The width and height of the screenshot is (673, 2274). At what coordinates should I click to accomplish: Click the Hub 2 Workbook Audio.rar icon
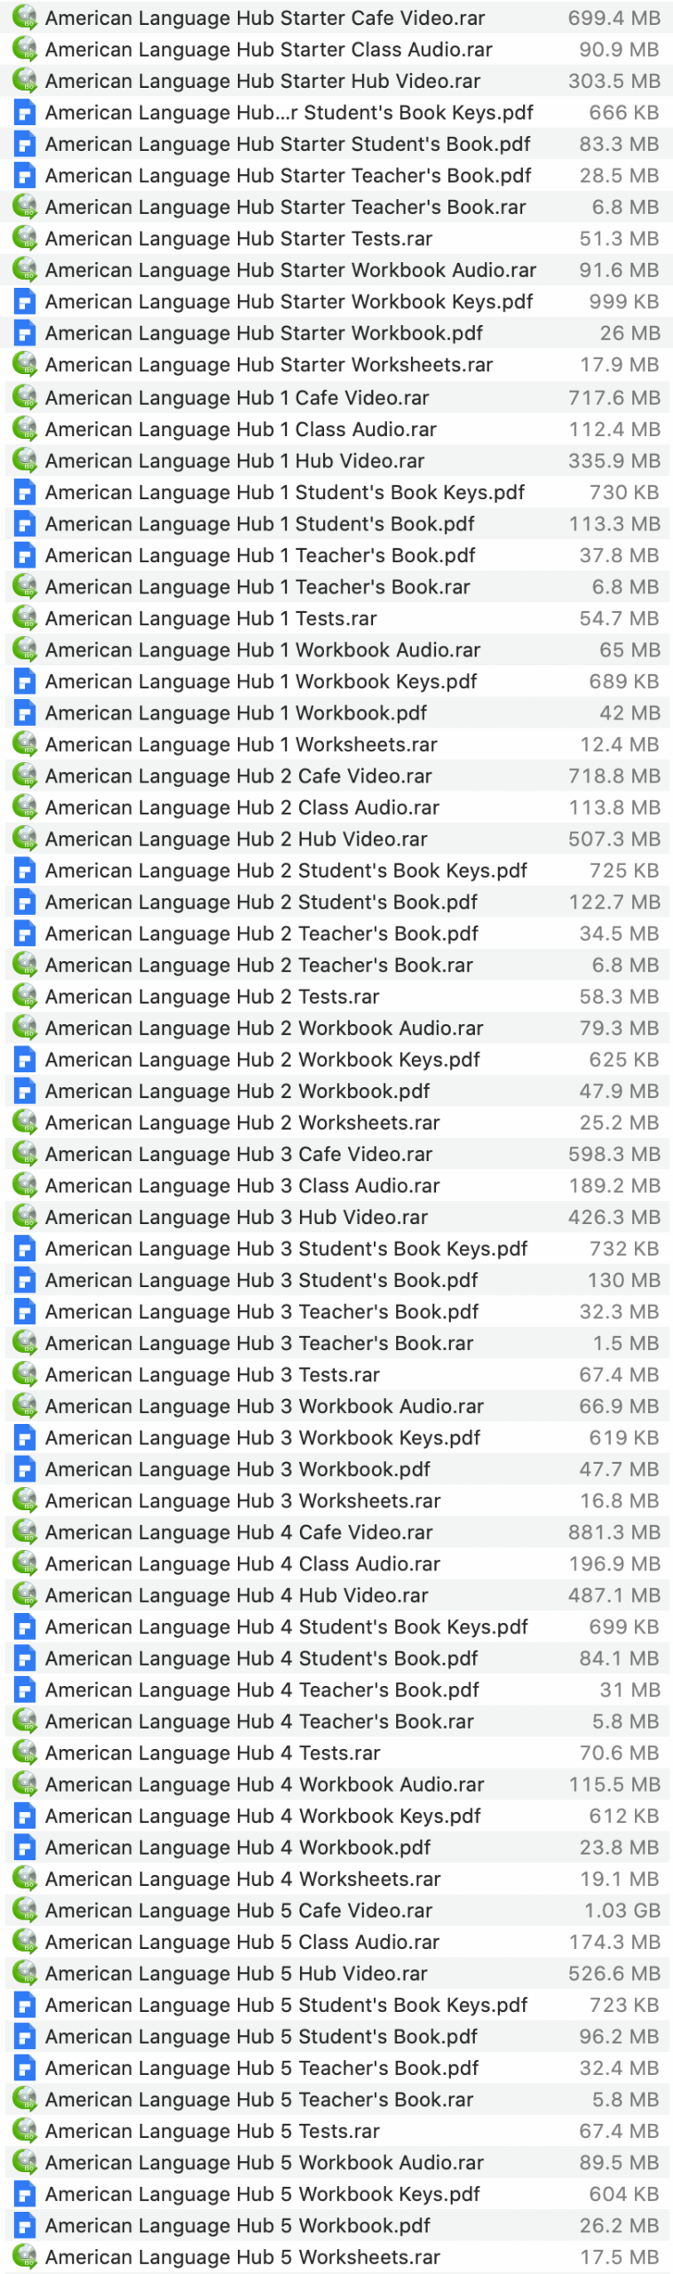pyautogui.click(x=25, y=1028)
